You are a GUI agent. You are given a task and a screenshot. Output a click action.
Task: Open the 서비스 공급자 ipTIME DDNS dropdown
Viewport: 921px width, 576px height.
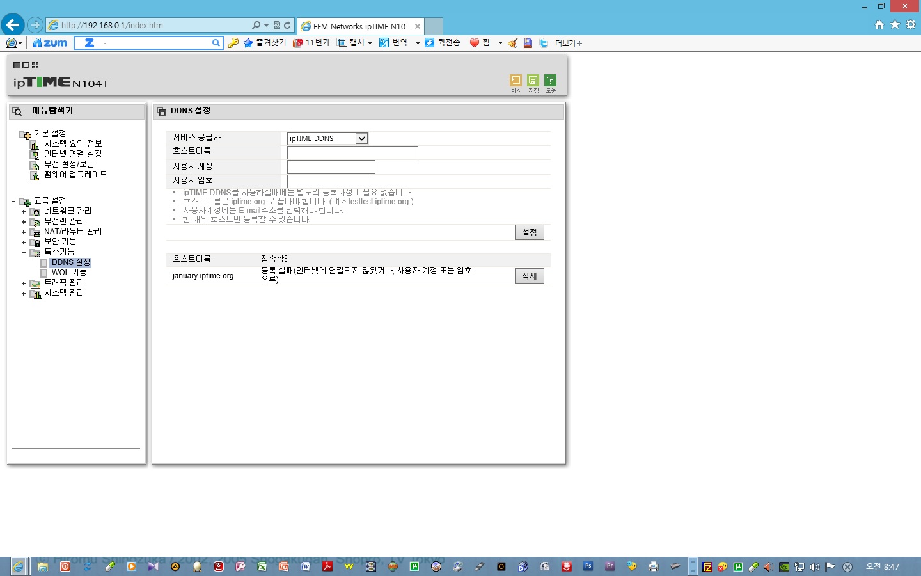pyautogui.click(x=327, y=138)
